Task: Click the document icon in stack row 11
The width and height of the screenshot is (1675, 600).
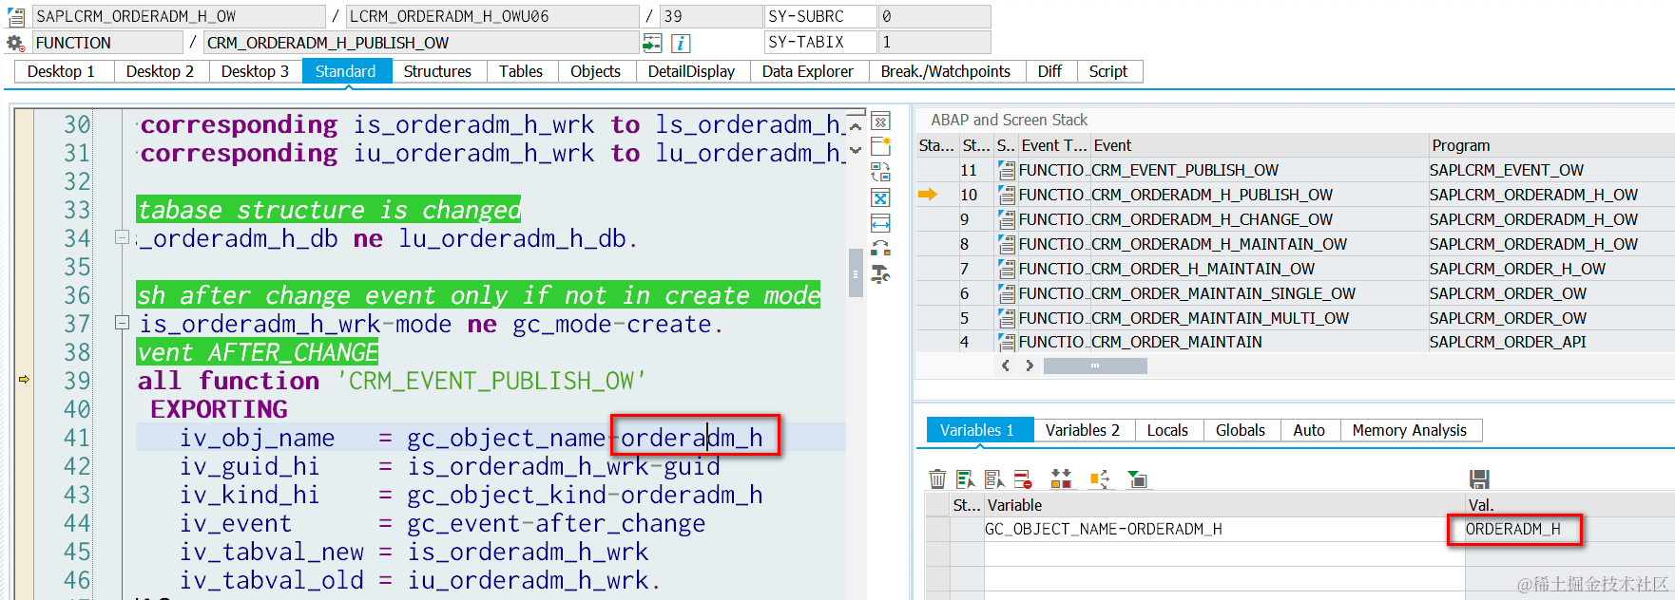Action: (1006, 170)
